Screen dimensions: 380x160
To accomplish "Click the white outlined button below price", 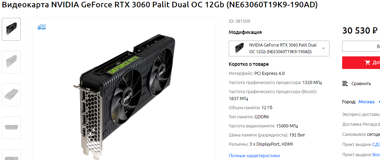I will tap(361, 46).
